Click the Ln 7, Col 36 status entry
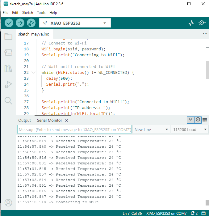 point(132,214)
